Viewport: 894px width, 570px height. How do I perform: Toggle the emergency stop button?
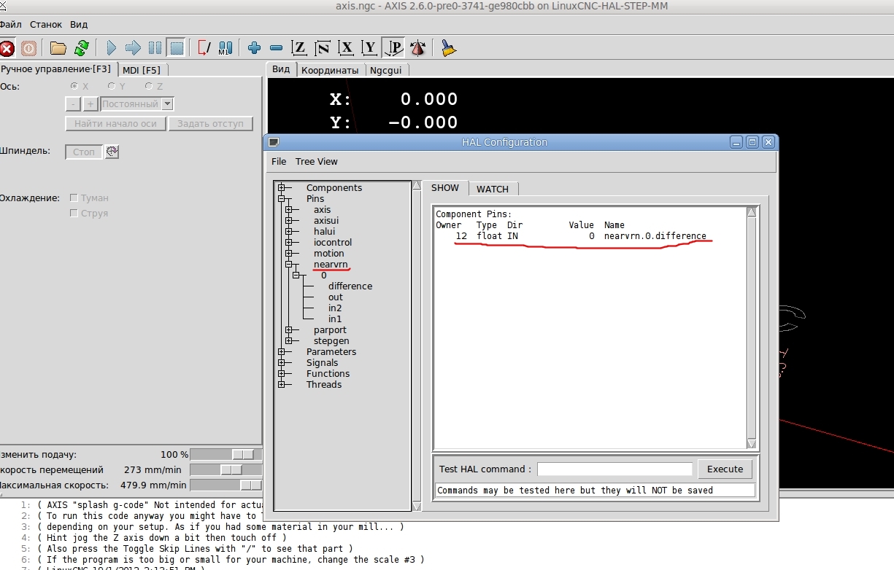click(7, 49)
